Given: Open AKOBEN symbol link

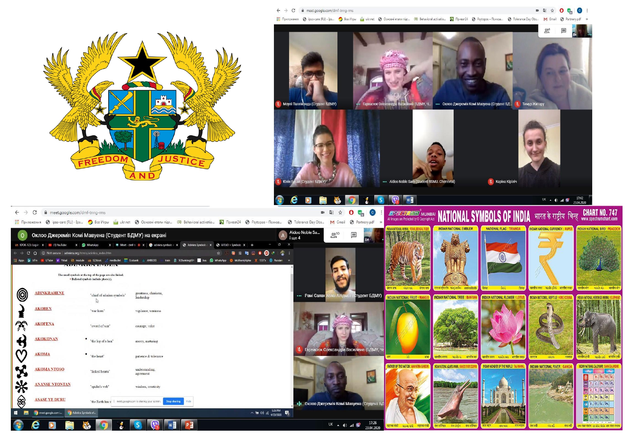Looking at the screenshot, I should pos(43,308).
